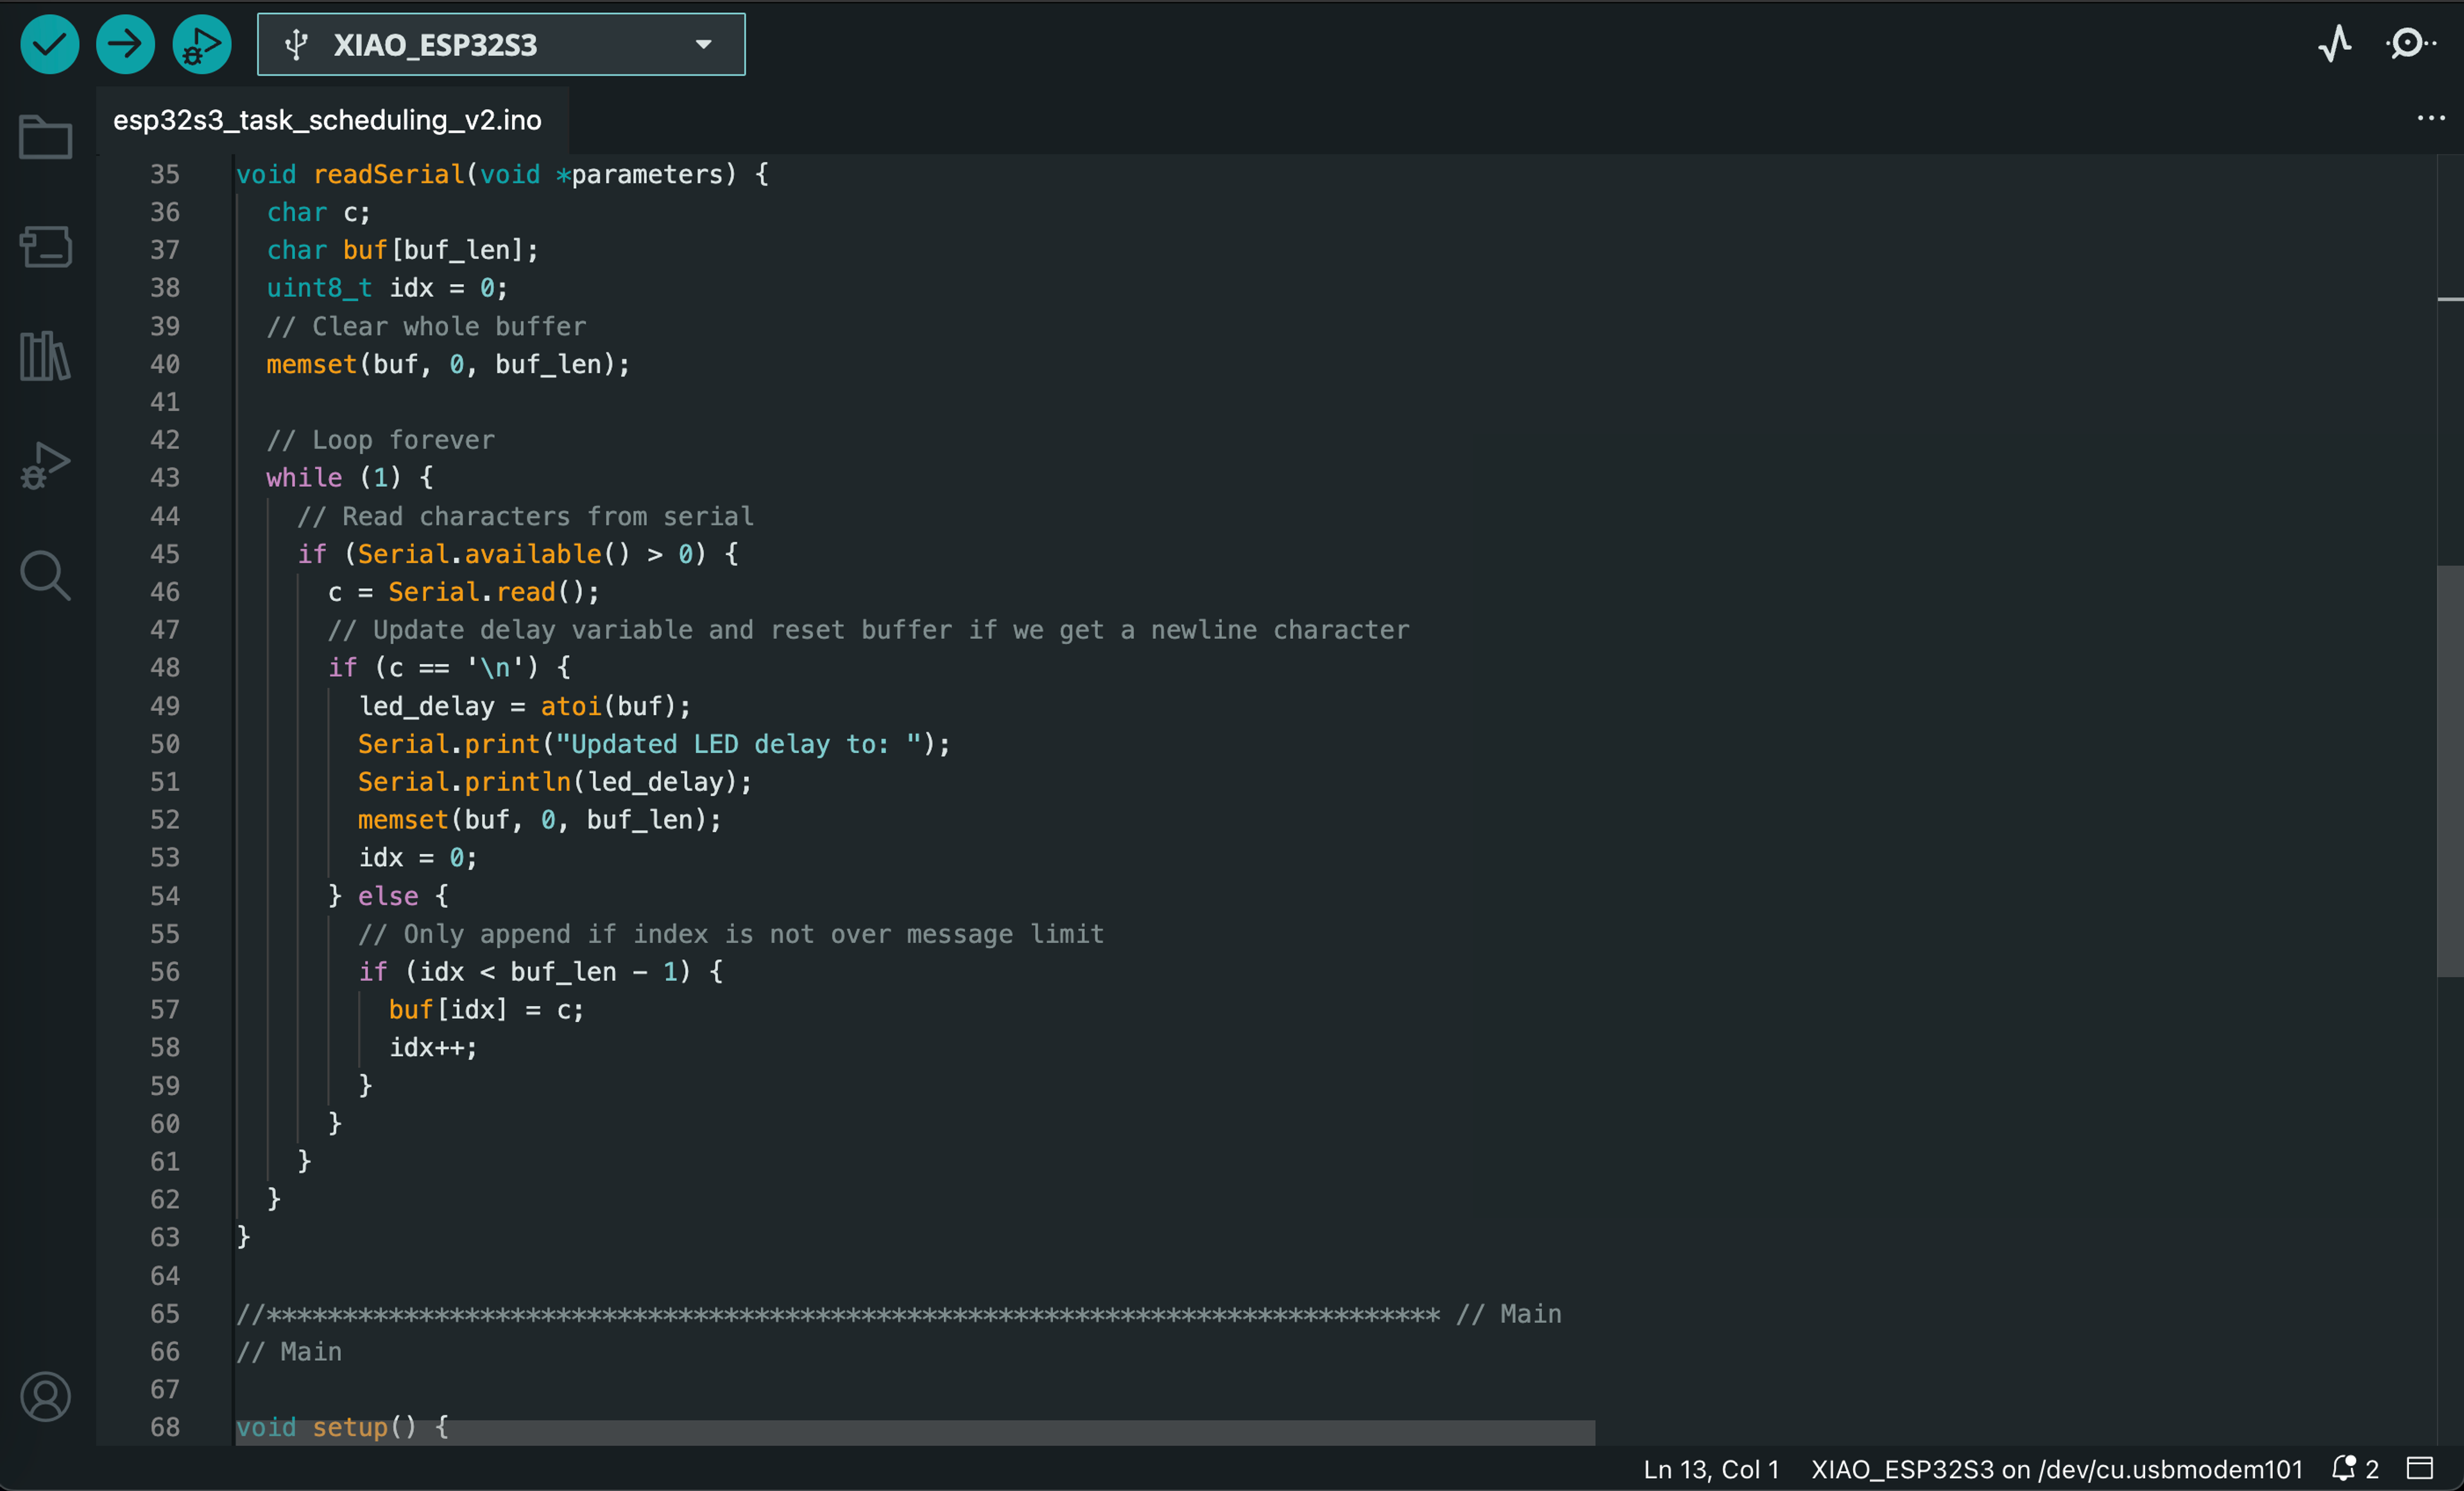Click the notifications bell in status bar
The image size is (2464, 1491).
pyautogui.click(x=2343, y=1468)
